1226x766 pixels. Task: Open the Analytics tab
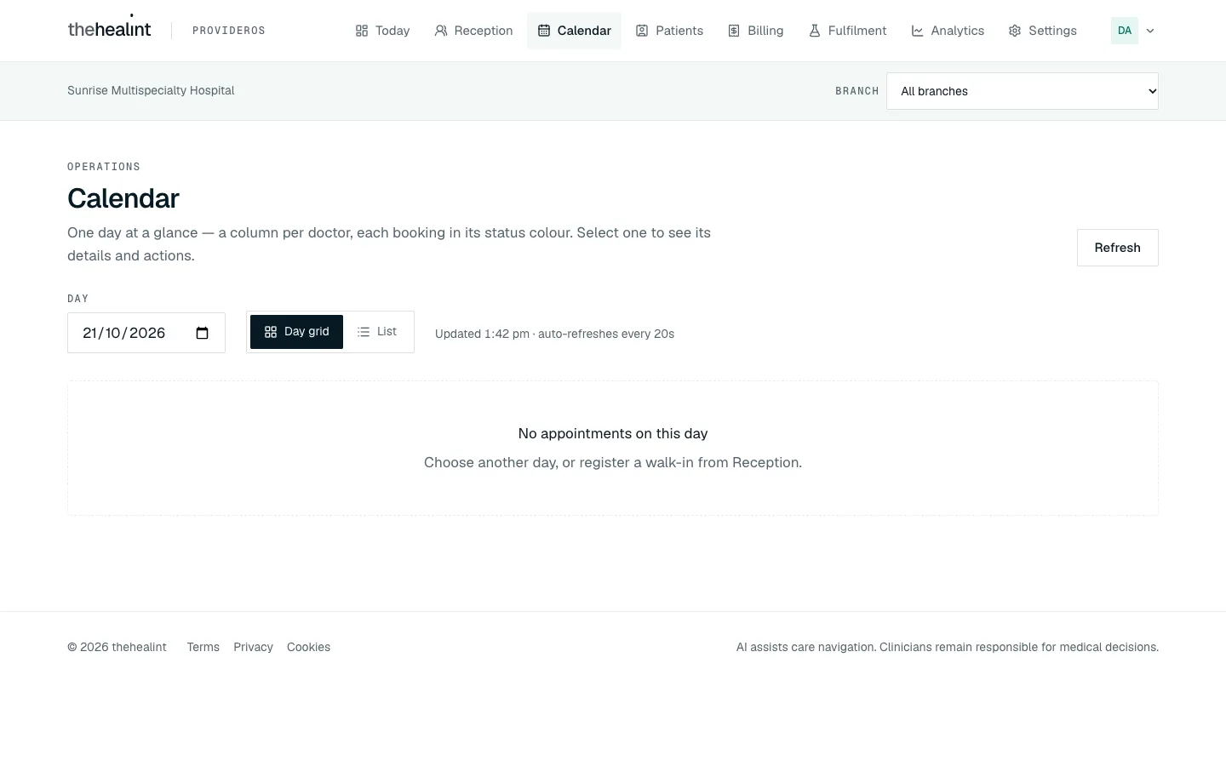(948, 31)
